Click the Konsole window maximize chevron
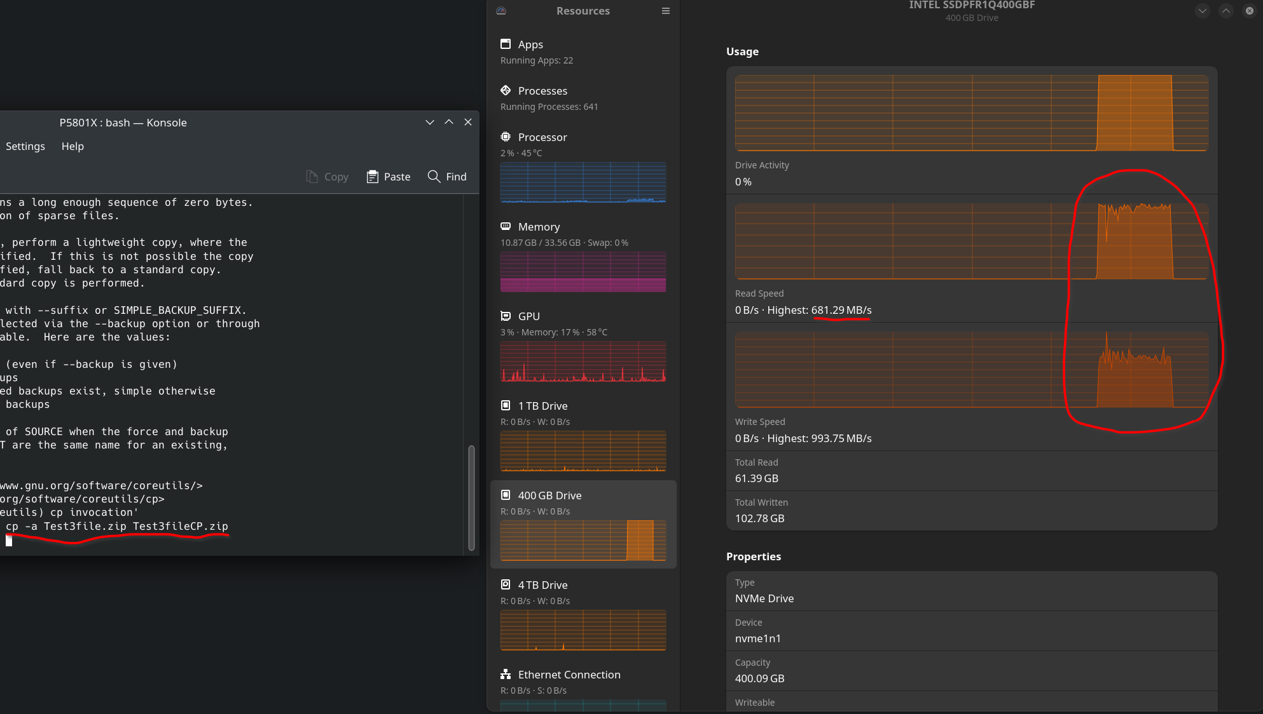The height and width of the screenshot is (714, 1263). coord(449,123)
